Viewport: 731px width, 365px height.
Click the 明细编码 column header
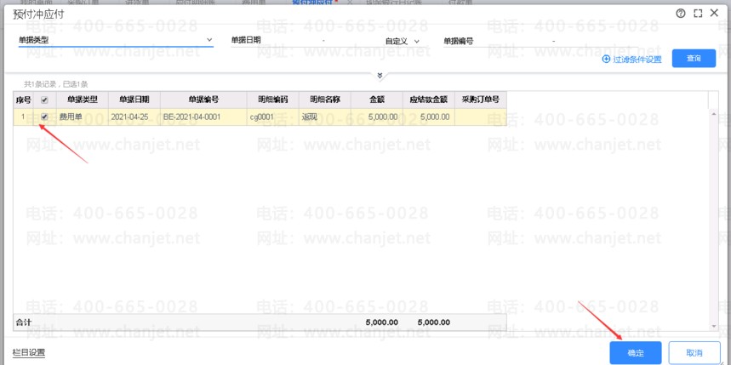[x=272, y=100]
